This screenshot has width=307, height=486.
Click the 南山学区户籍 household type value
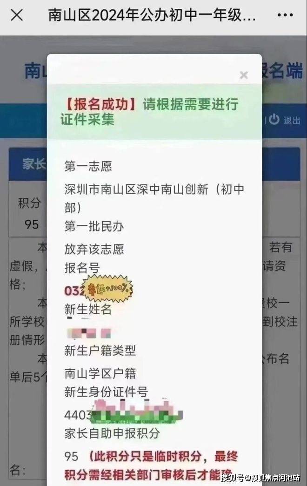[100, 373]
